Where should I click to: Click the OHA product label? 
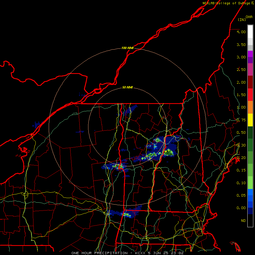[x=249, y=17]
